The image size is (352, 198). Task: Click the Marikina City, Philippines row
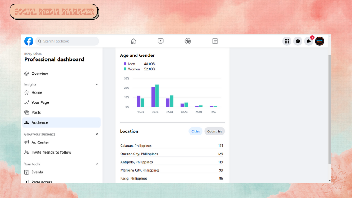pyautogui.click(x=172, y=170)
